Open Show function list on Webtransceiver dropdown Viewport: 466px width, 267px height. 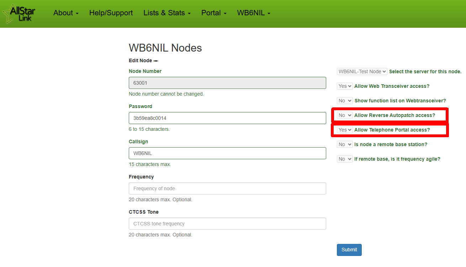[x=345, y=101]
